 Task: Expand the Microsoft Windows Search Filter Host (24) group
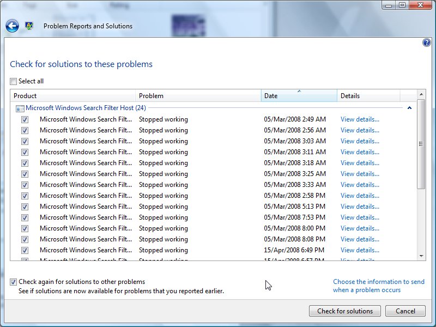86,108
